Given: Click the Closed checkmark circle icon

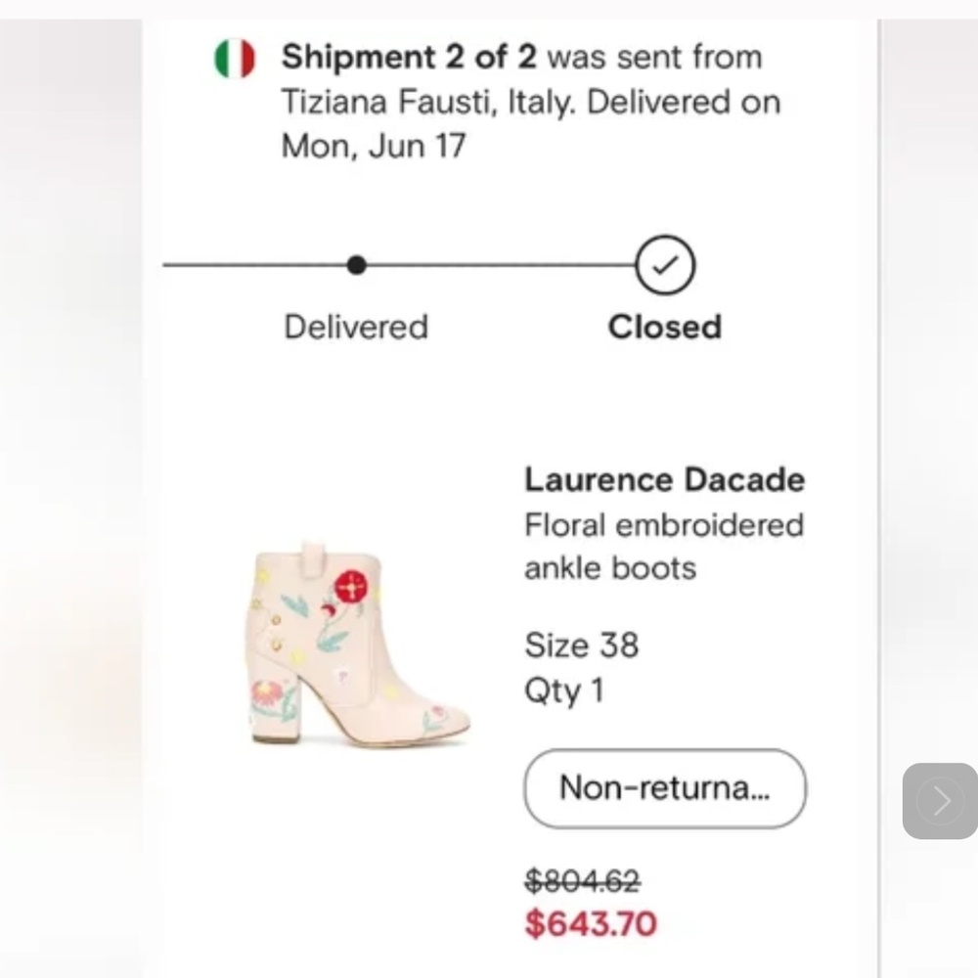Looking at the screenshot, I should click(665, 265).
